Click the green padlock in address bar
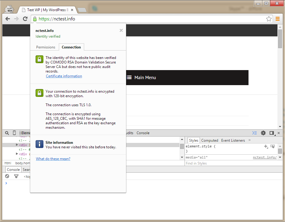 (x=35, y=19)
